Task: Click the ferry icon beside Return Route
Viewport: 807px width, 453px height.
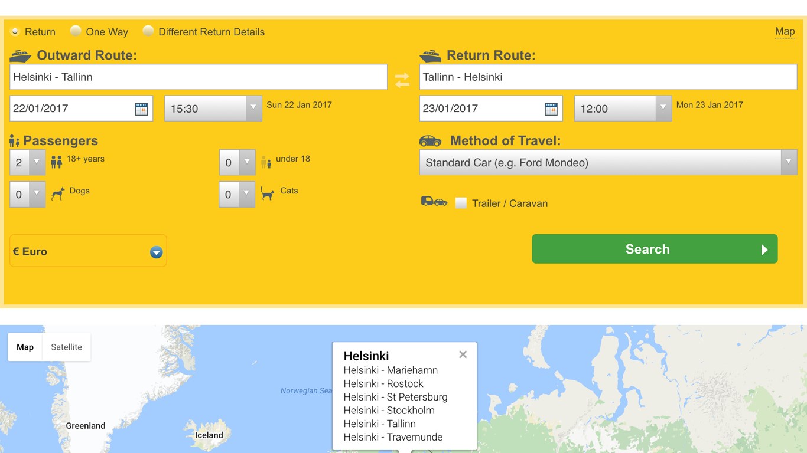Action: click(429, 55)
